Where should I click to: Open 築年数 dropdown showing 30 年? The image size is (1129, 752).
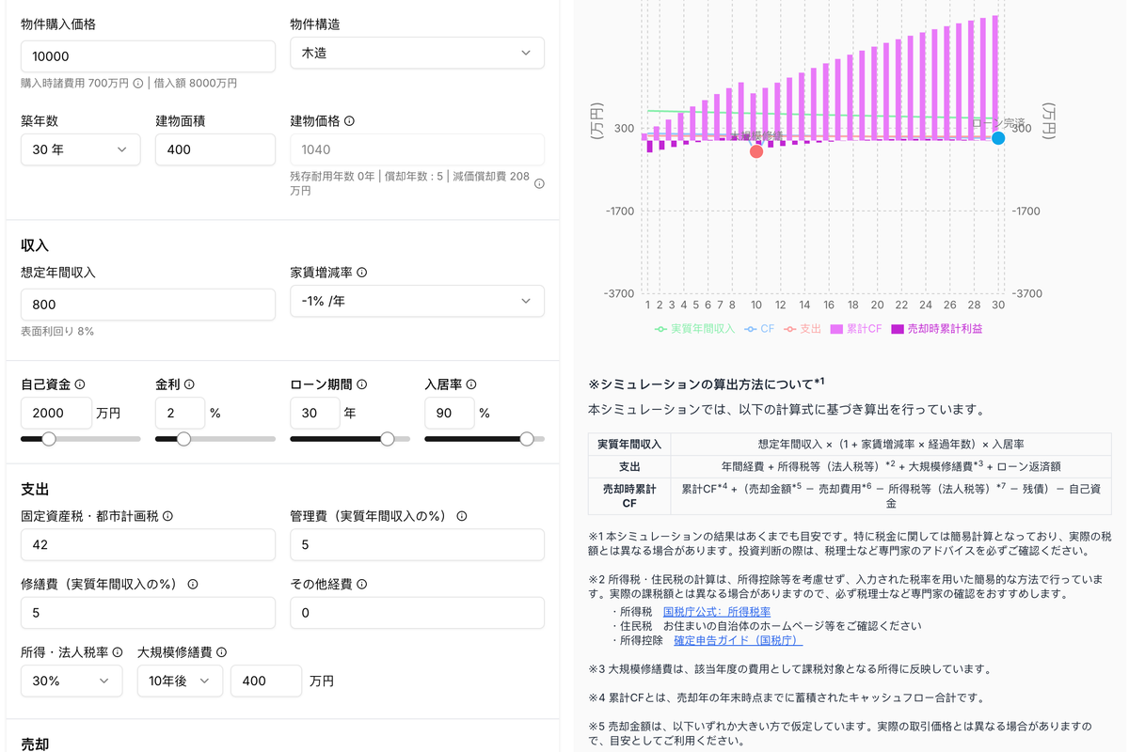tap(80, 149)
